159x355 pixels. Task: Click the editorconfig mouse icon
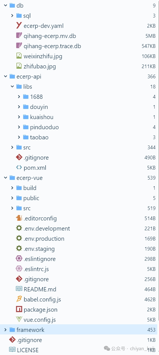tap(19, 218)
